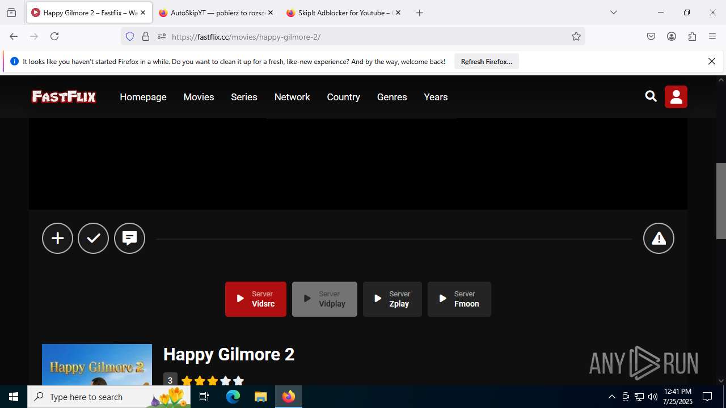
Task: Dismiss the Firefox refresh notification bar
Action: [712, 61]
